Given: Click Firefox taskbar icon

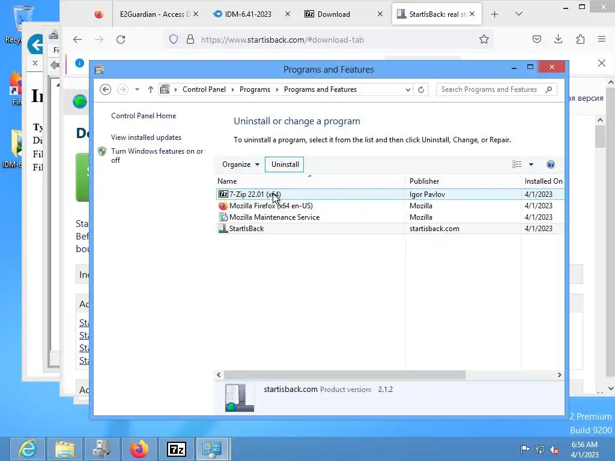Looking at the screenshot, I should point(139,449).
